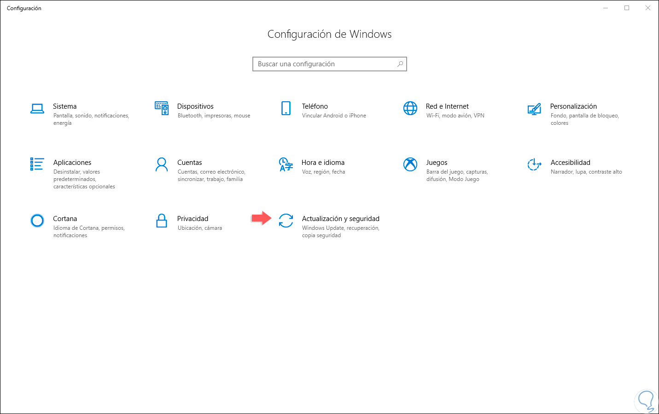
Task: Click the Actualización y seguridad sync icon
Action: point(286,221)
